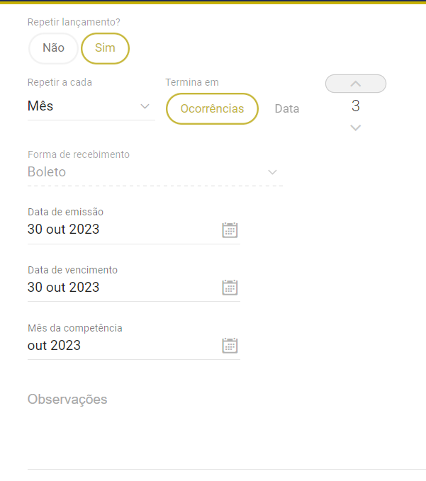426x481 pixels.
Task: Expand the Forma de recebimento chevron arrow
Action: click(x=273, y=172)
